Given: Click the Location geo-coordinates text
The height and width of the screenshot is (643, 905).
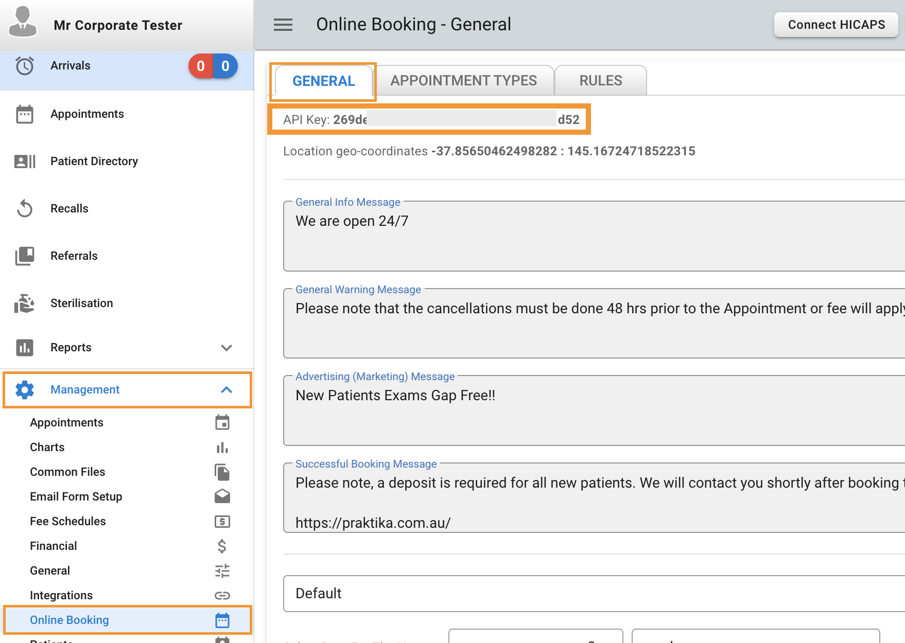Looking at the screenshot, I should point(489,151).
